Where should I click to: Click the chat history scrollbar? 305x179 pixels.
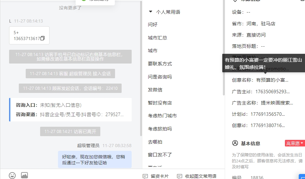click(141, 68)
